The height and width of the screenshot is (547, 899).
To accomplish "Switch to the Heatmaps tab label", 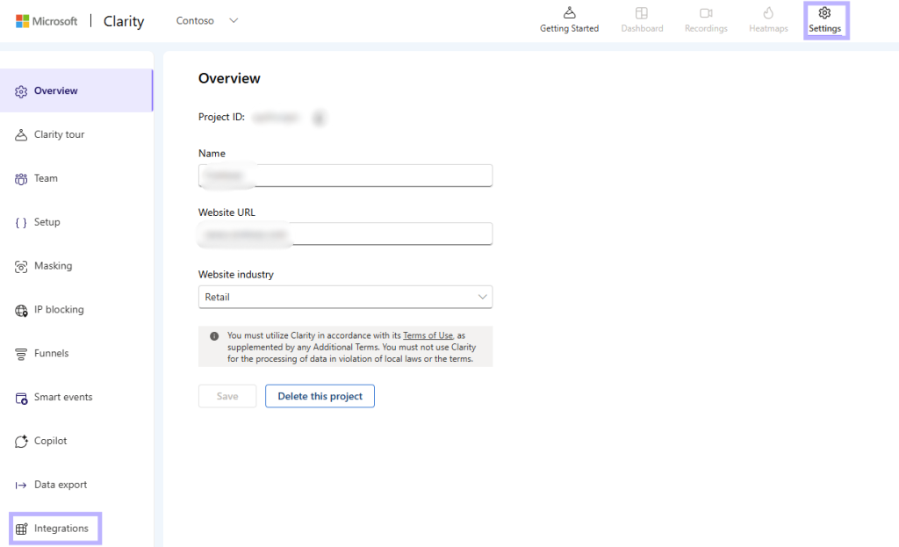I will (x=768, y=29).
